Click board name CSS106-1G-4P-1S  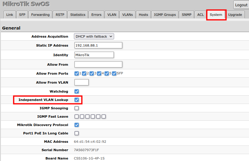(x=89, y=158)
